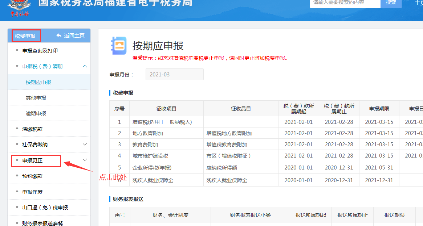
Task: Open 出口退（免）税申报 menu item
Action: click(45, 208)
